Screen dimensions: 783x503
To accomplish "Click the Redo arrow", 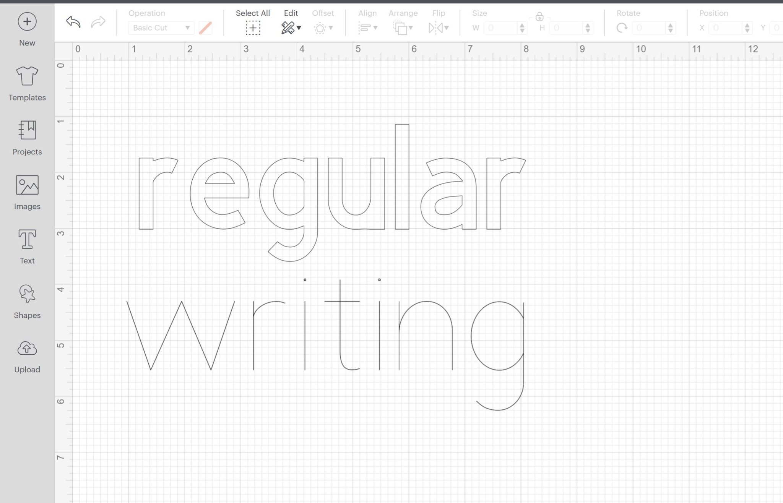I will coord(98,22).
